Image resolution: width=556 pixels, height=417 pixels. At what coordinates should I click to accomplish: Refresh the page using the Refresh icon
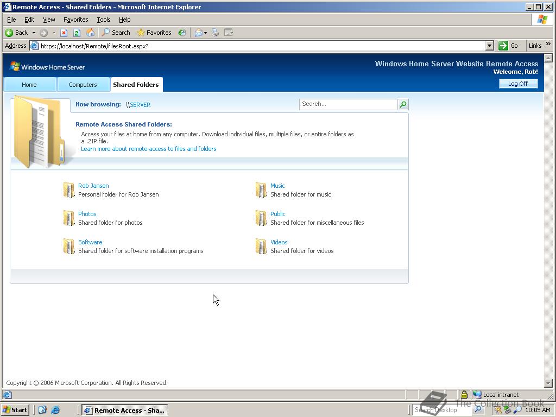77,33
